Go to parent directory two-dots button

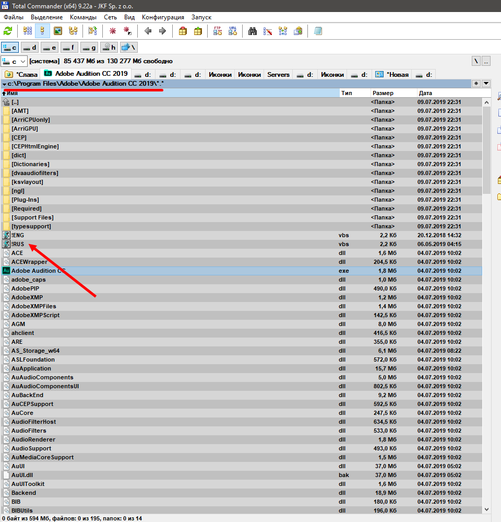[x=486, y=61]
